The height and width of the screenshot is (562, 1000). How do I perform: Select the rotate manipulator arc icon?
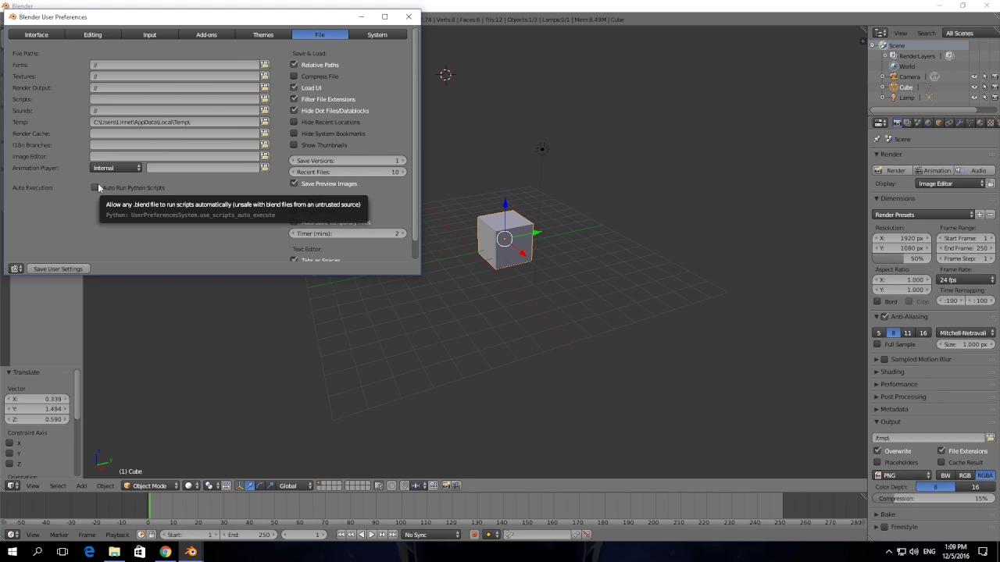click(260, 486)
